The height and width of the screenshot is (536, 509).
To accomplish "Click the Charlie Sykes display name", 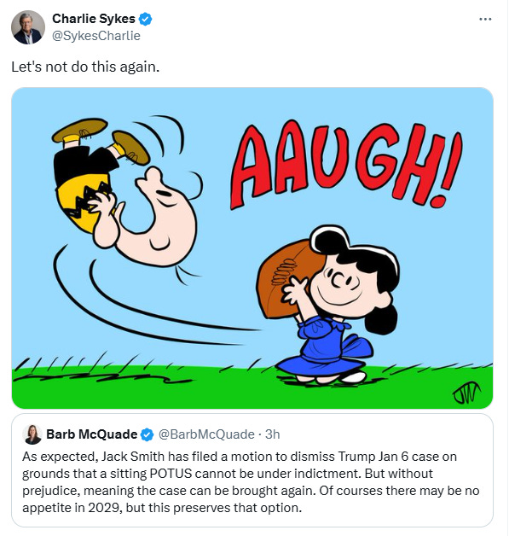I will tap(94, 19).
